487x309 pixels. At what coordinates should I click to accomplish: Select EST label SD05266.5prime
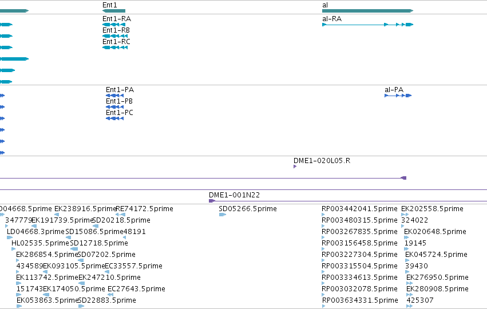coord(248,209)
